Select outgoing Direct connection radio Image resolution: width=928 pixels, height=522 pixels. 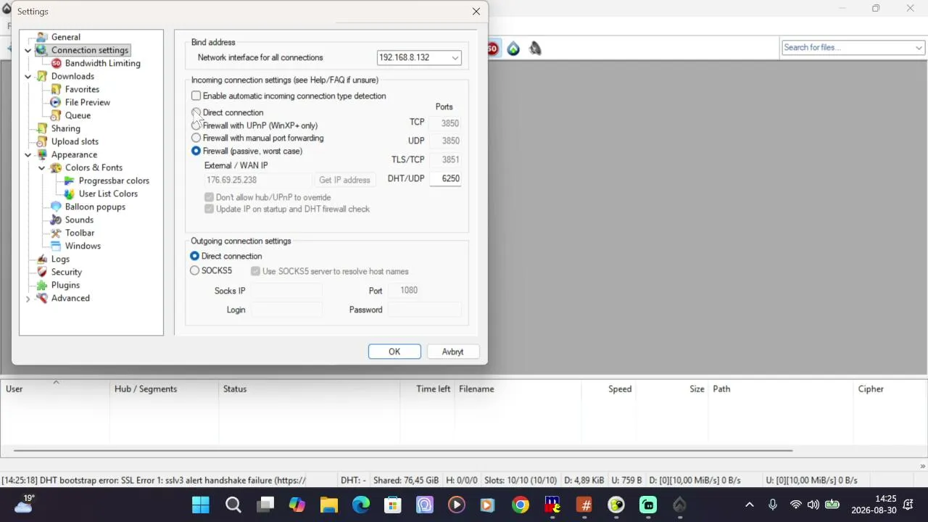[x=194, y=256]
